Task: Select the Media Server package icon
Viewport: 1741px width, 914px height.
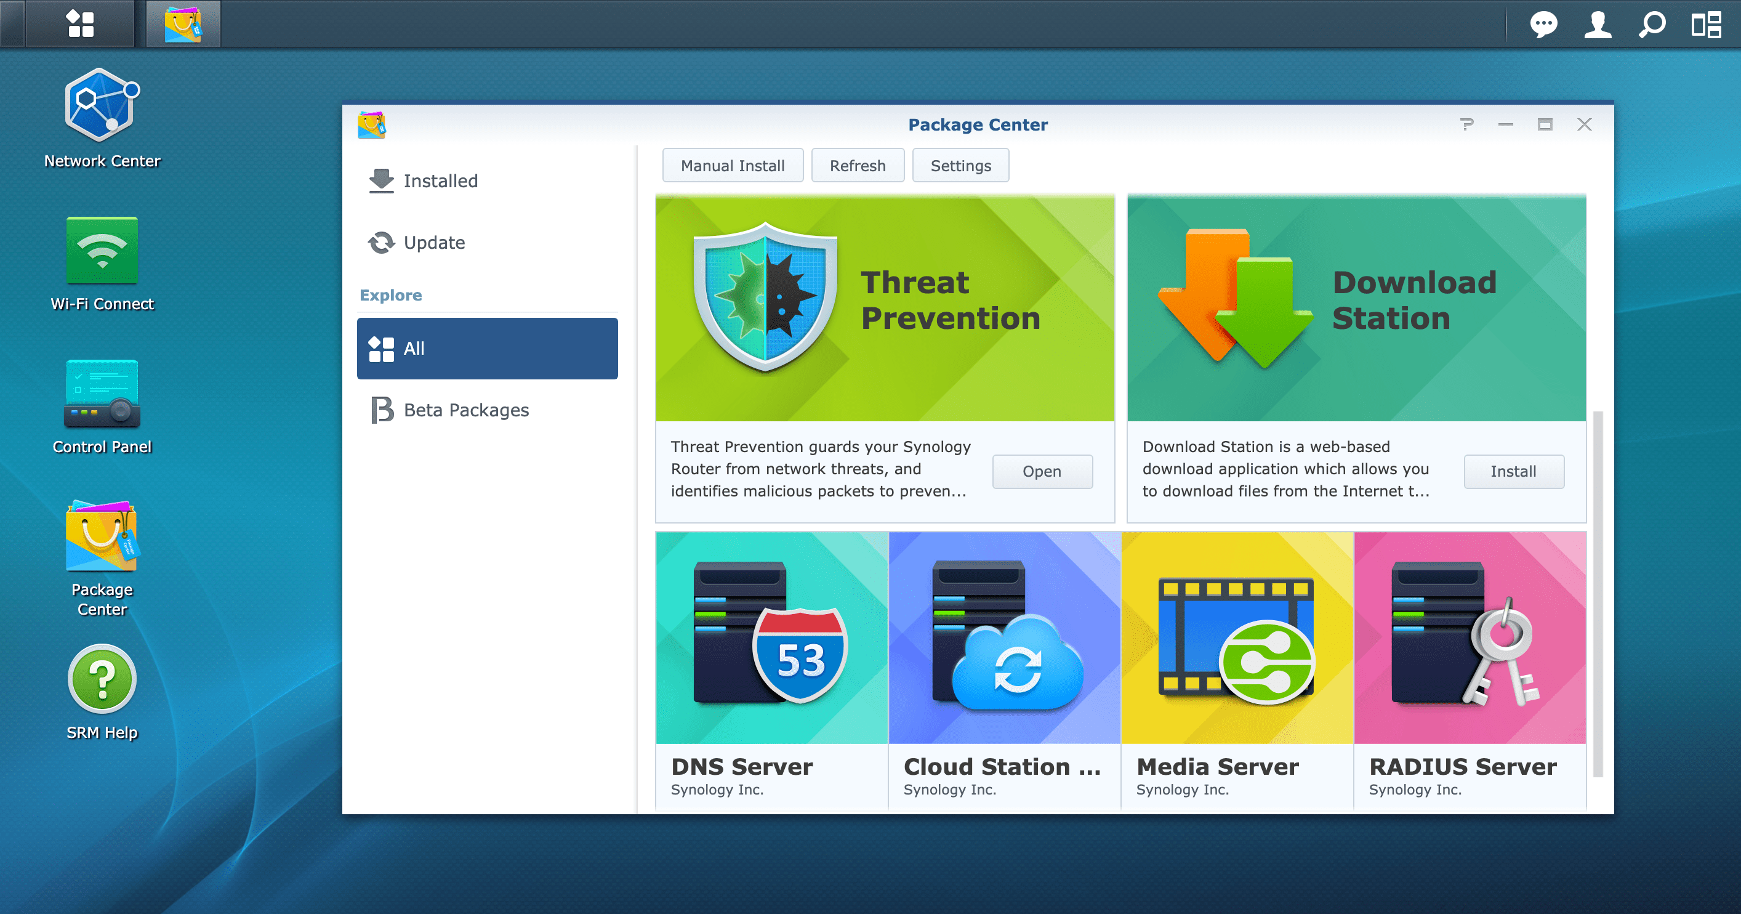Action: (1237, 637)
